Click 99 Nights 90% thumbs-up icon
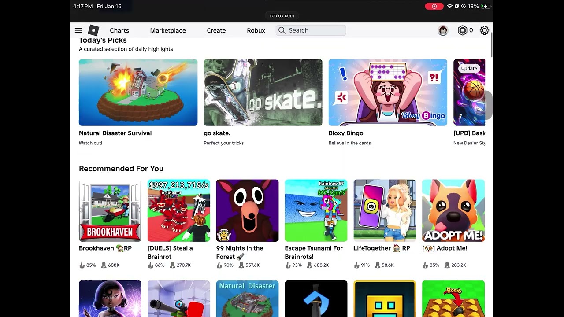The height and width of the screenshot is (317, 564). point(219,265)
